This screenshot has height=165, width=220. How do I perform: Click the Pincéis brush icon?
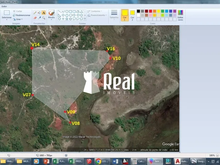51,13
